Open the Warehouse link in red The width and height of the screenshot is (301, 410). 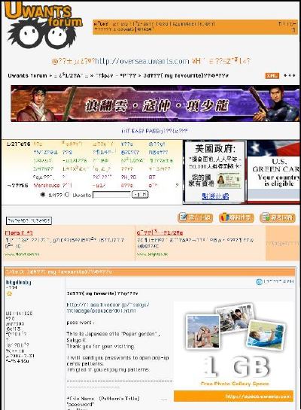[47, 185]
